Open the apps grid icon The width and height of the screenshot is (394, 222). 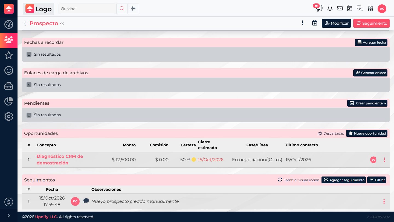pos(370,8)
